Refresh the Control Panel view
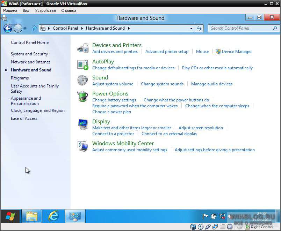The height and width of the screenshot is (231, 281). (199, 28)
